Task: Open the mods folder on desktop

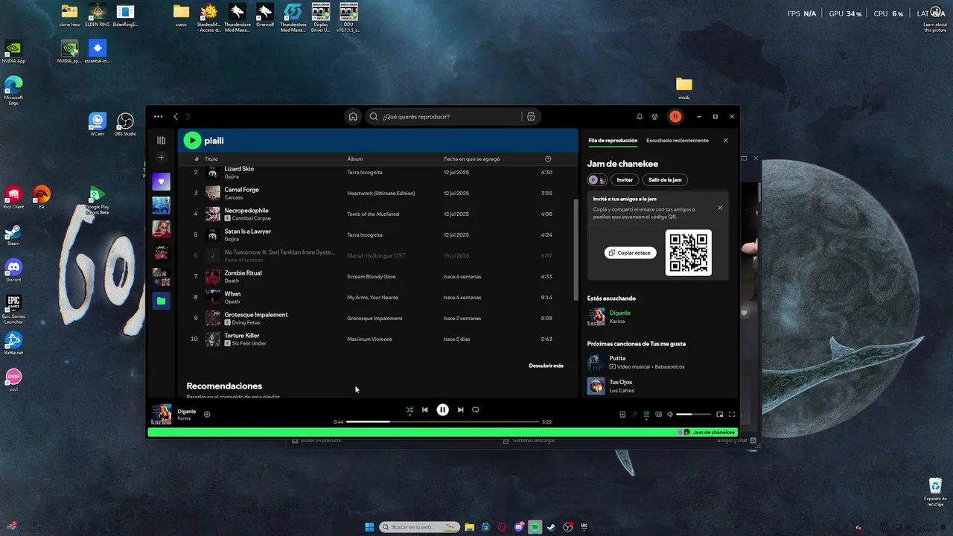Action: click(683, 87)
